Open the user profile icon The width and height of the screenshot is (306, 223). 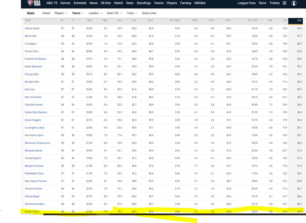click(x=294, y=3)
